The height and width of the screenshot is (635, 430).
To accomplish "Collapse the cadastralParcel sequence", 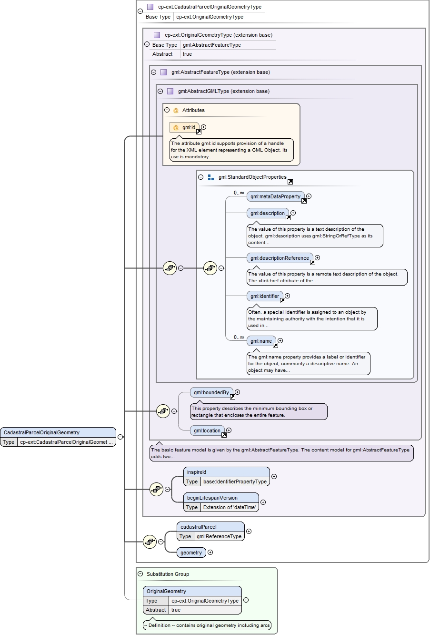I will [160, 542].
